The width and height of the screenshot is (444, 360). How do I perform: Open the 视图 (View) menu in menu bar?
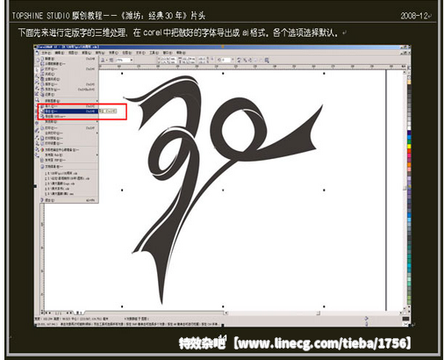pyautogui.click(x=73, y=53)
